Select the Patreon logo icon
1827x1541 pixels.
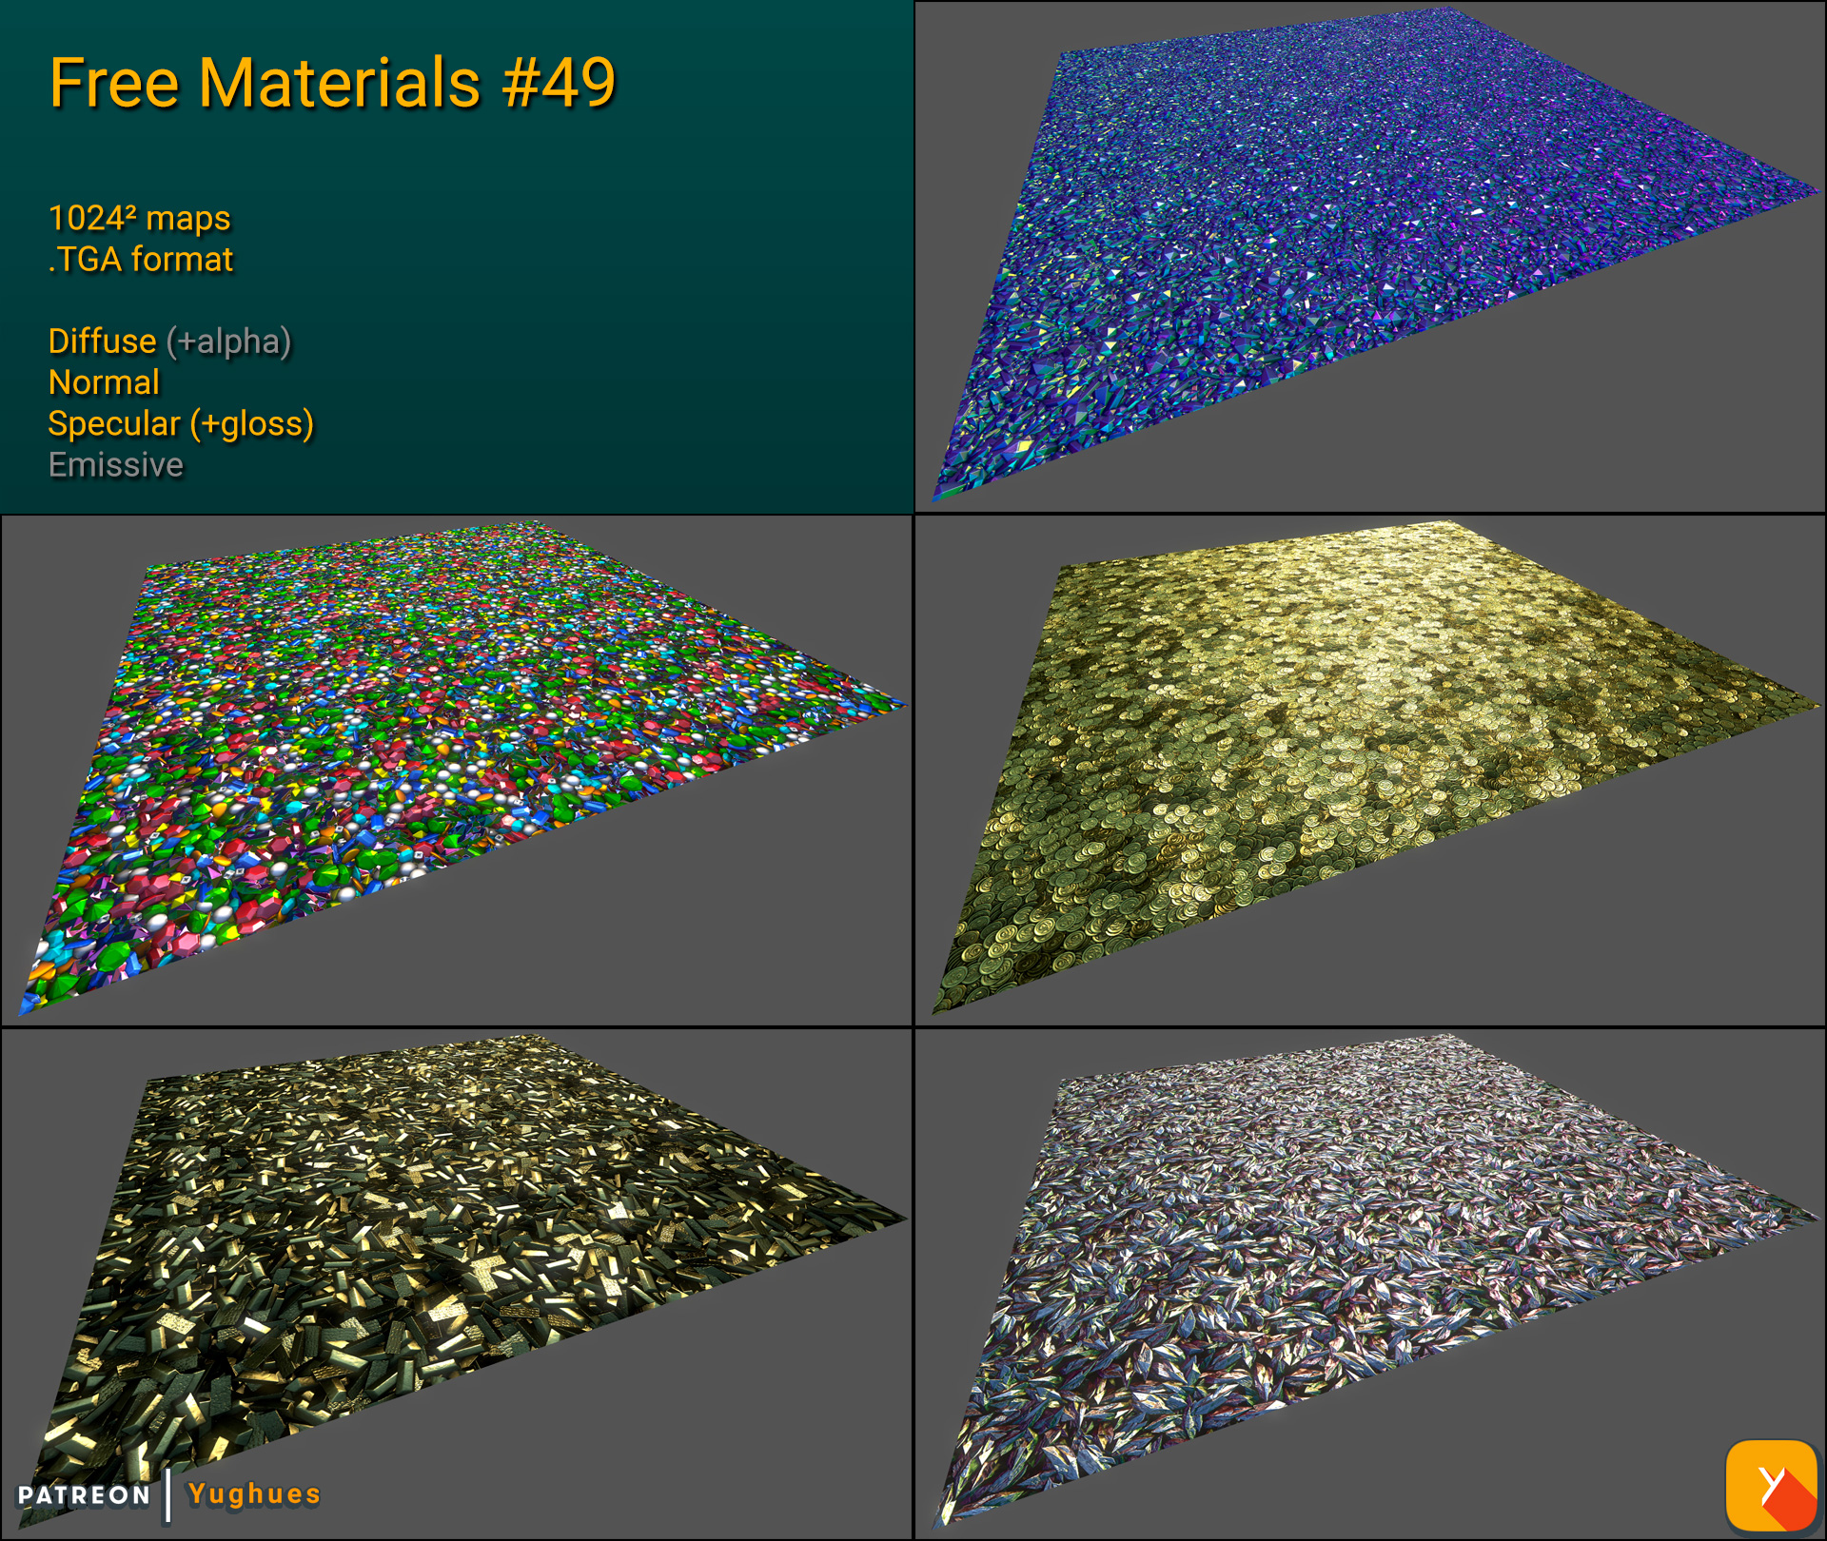(81, 1493)
